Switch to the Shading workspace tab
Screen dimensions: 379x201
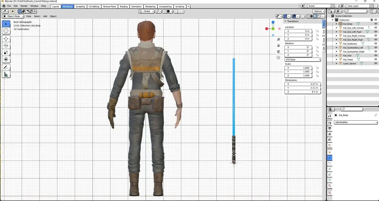(x=124, y=6)
